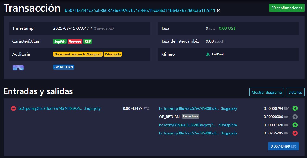The image size is (307, 158).
Task: Click the AntPool miner name
Action: (x=217, y=54)
